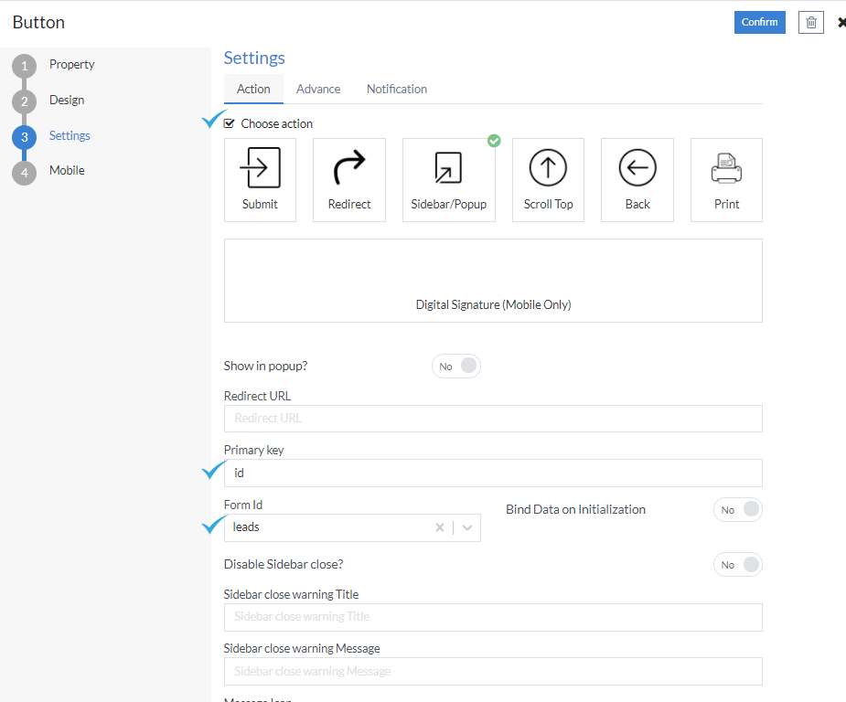Enable Disable Sidebar close toggle

click(x=737, y=564)
